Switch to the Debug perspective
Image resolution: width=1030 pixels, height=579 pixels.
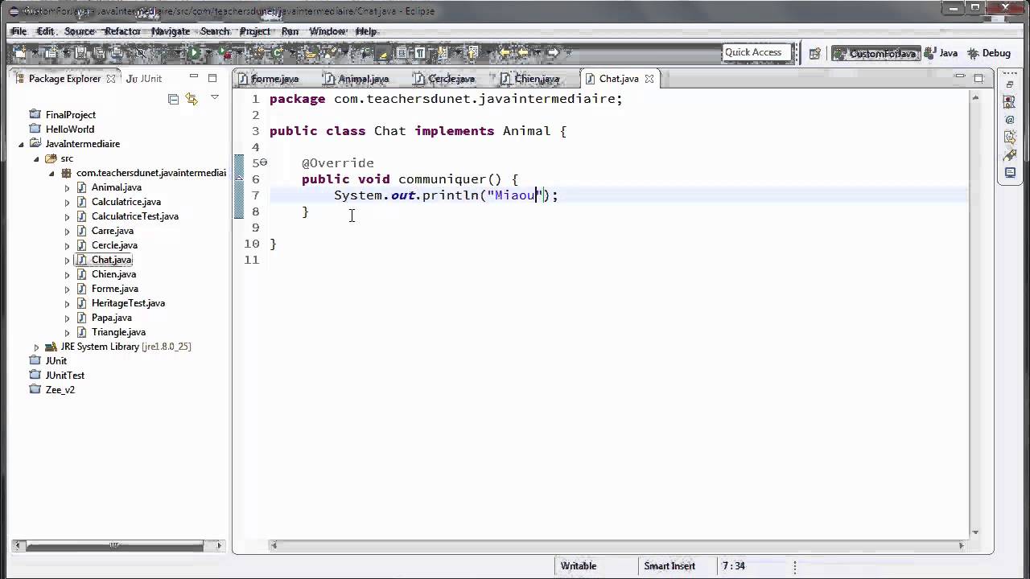click(x=989, y=53)
